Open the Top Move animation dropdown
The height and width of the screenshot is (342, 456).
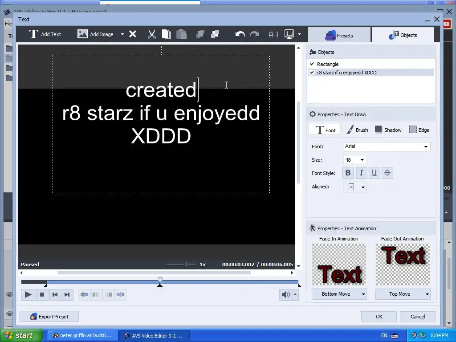(403, 294)
